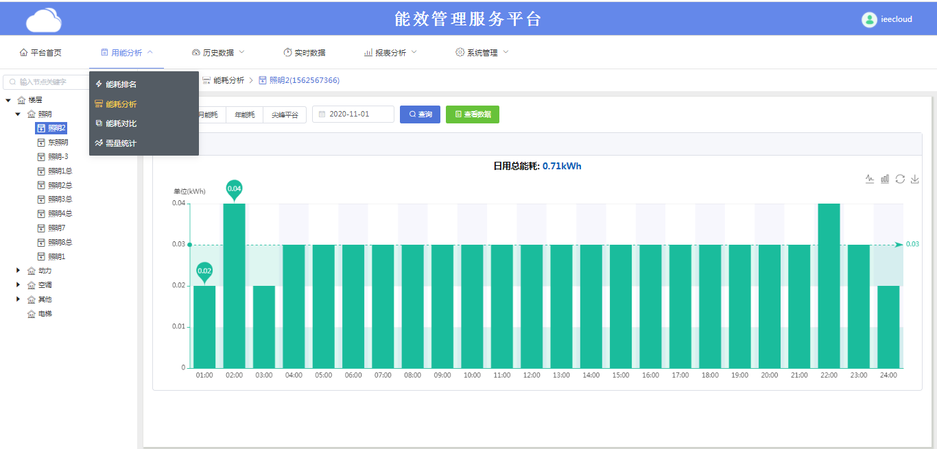This screenshot has height=449, width=937.
Task: Select 电梯 in the tree
Action: [45, 314]
